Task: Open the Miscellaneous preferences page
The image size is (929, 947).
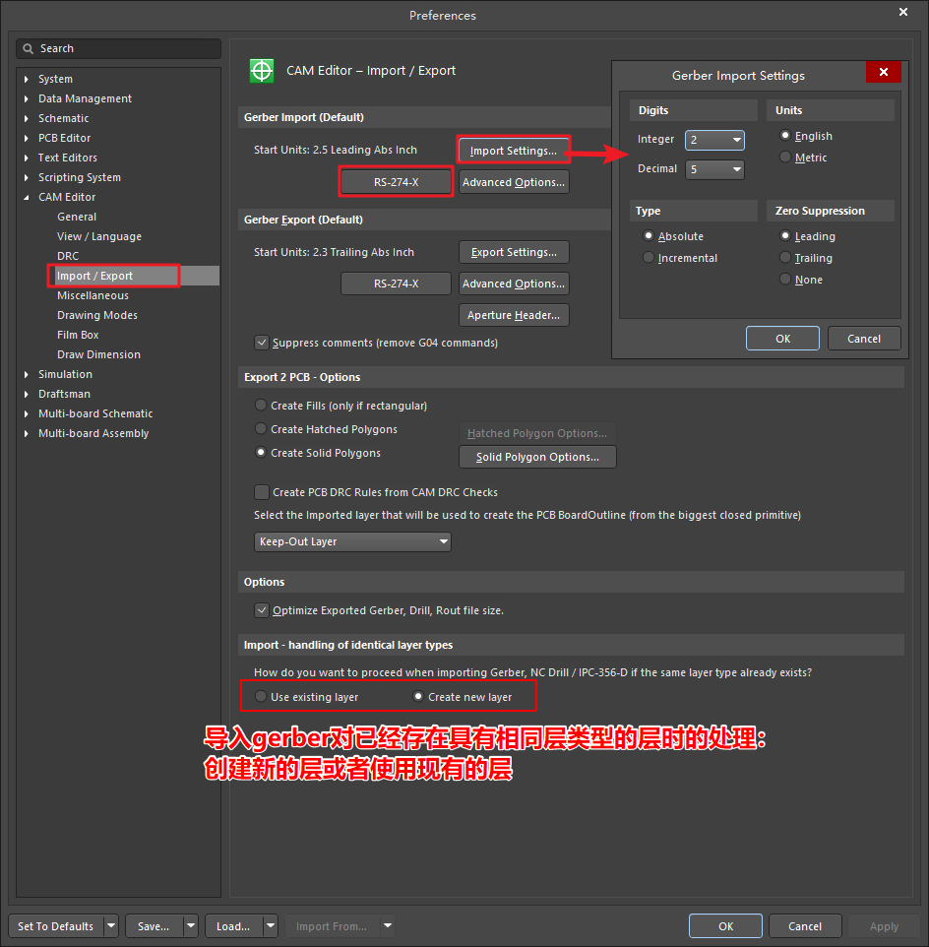Action: [x=93, y=295]
